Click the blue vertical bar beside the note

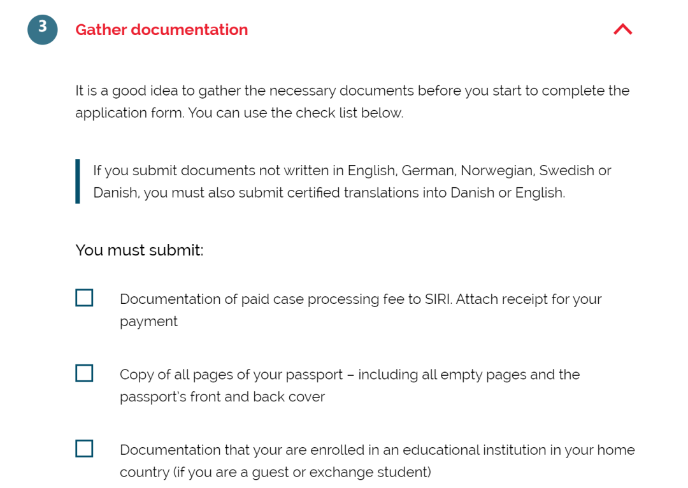[x=78, y=181]
